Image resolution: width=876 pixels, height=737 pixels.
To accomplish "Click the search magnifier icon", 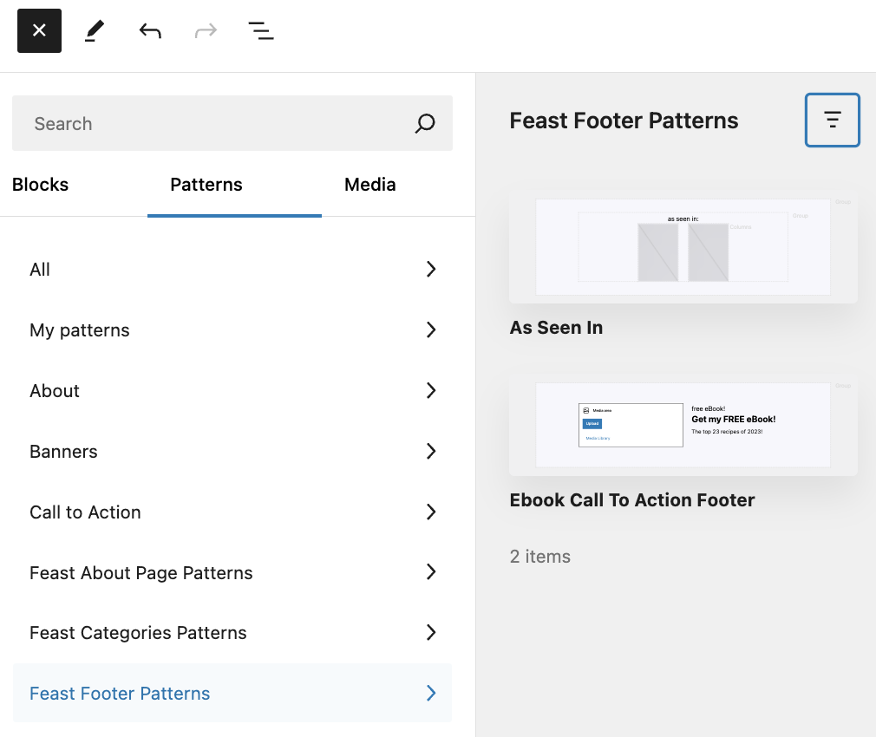I will (x=424, y=123).
